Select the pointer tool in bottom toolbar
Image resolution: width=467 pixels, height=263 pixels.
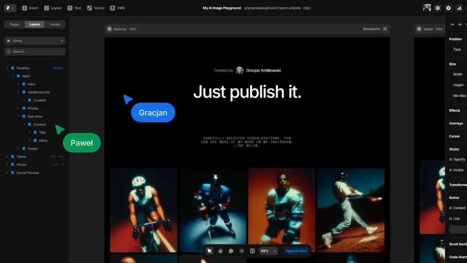coord(209,251)
